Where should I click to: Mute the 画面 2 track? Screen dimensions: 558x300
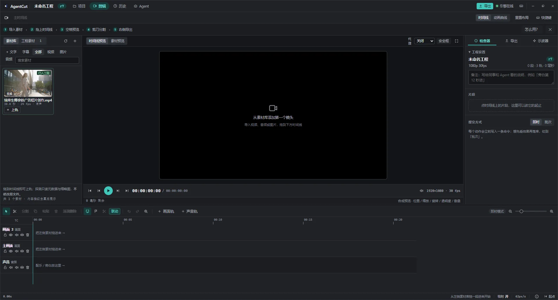tap(17, 235)
